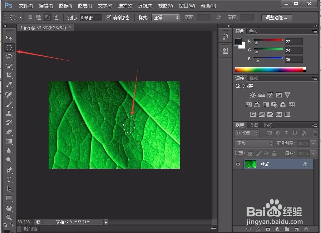The image size is (321, 233).
Task: Open the Color panel options menu
Action: click(x=315, y=31)
